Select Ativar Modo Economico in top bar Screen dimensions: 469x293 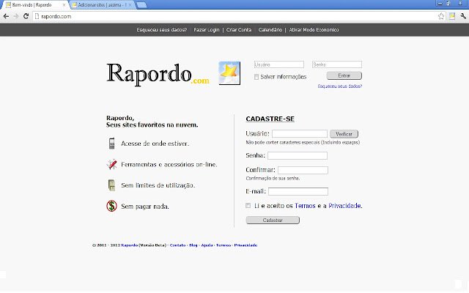314,30
